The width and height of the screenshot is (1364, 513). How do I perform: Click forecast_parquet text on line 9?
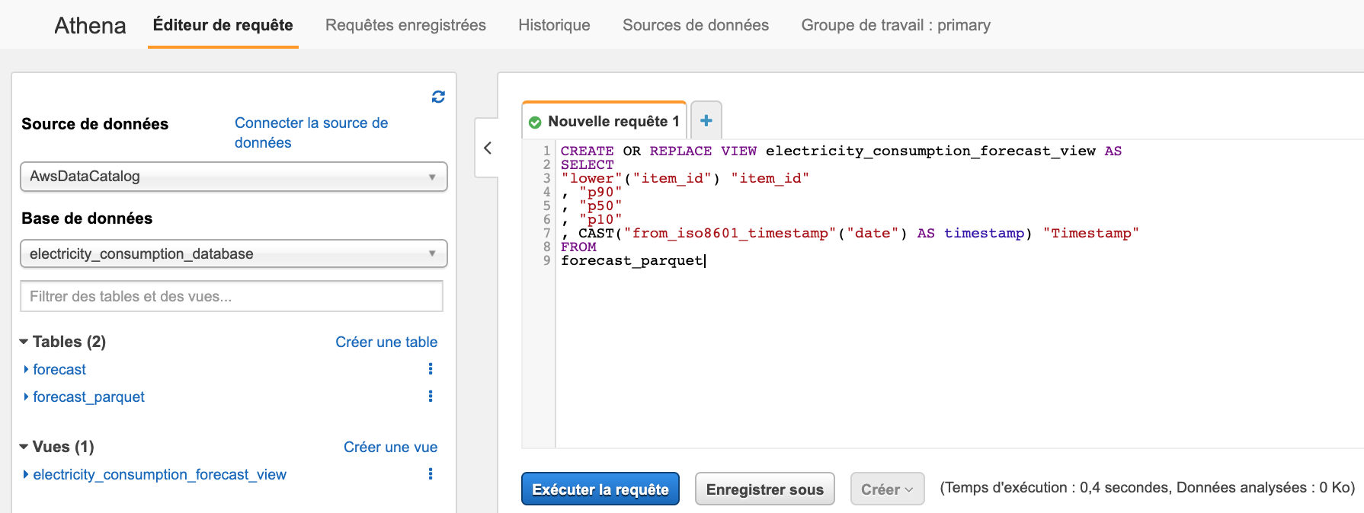pyautogui.click(x=632, y=260)
